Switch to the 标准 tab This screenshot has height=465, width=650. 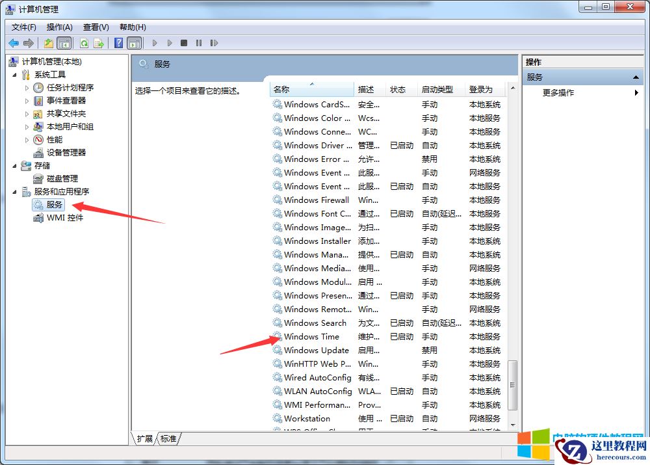click(x=168, y=438)
